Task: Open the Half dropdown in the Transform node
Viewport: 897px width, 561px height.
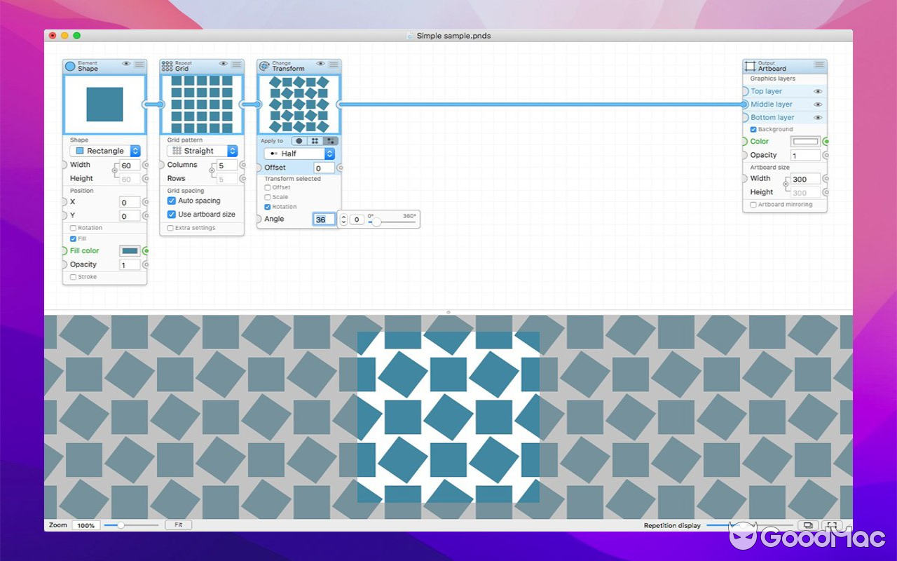Action: 297,153
